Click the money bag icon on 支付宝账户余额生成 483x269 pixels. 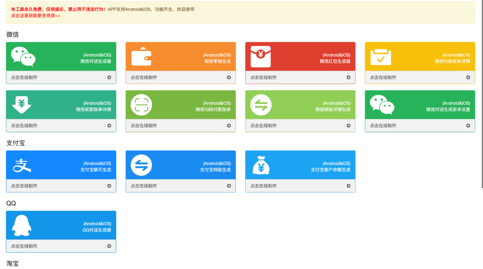[261, 165]
